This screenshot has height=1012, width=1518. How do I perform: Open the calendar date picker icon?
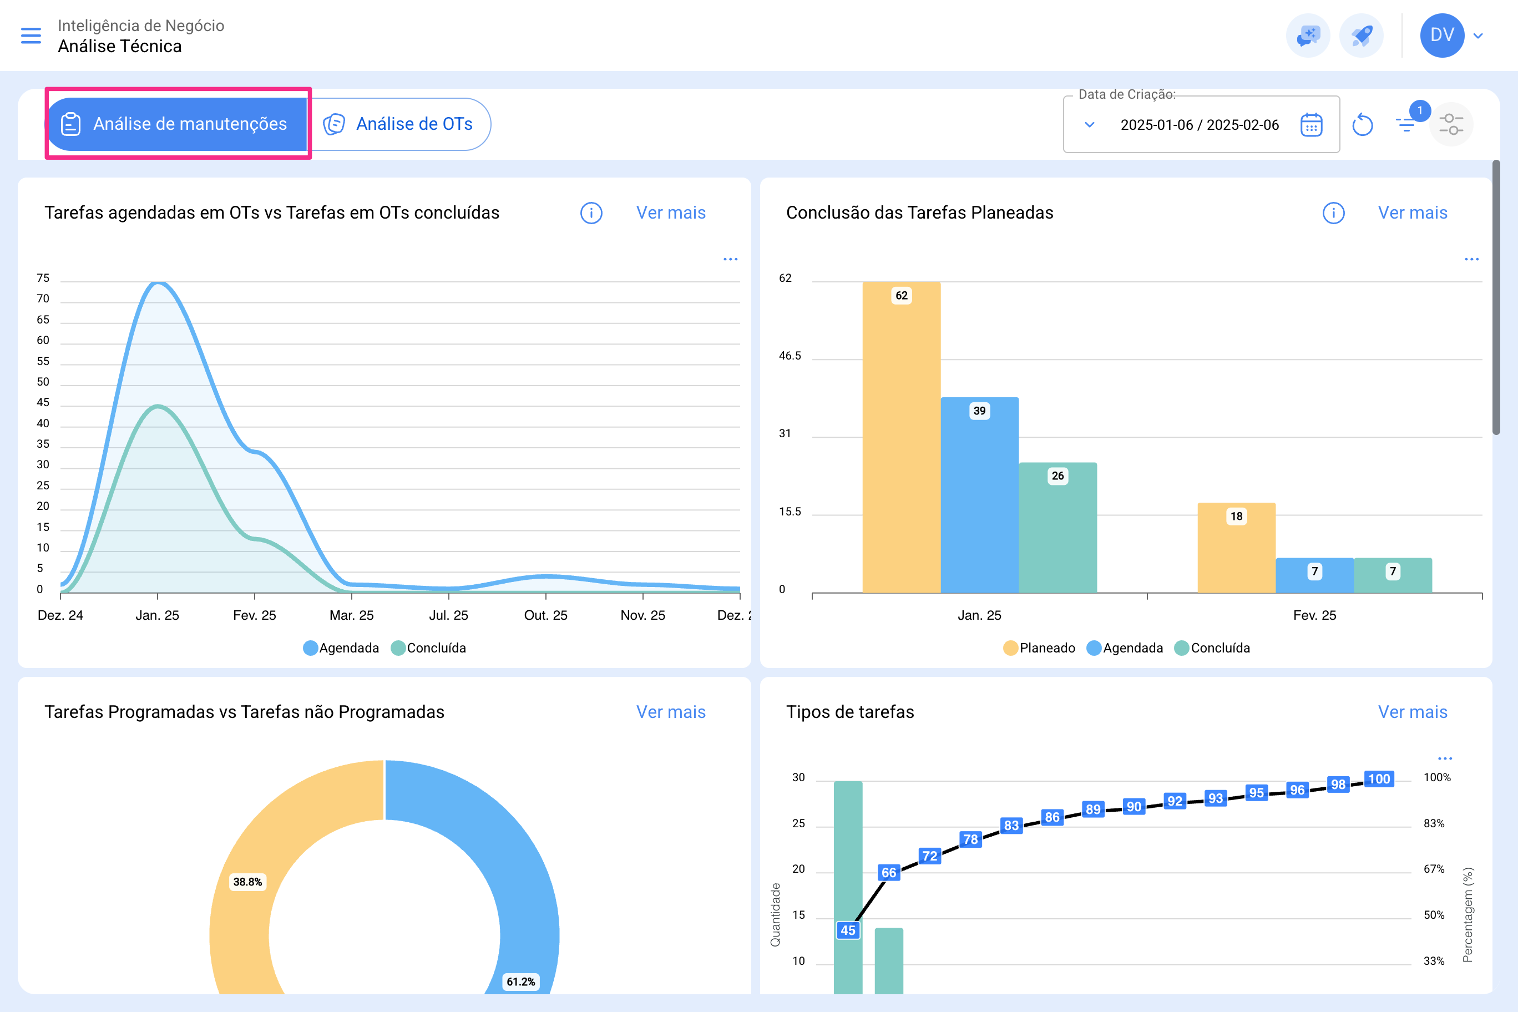(1312, 125)
